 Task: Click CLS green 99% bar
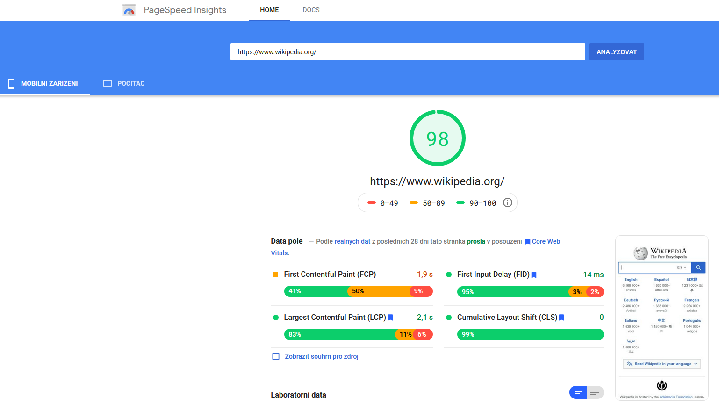pyautogui.click(x=531, y=334)
